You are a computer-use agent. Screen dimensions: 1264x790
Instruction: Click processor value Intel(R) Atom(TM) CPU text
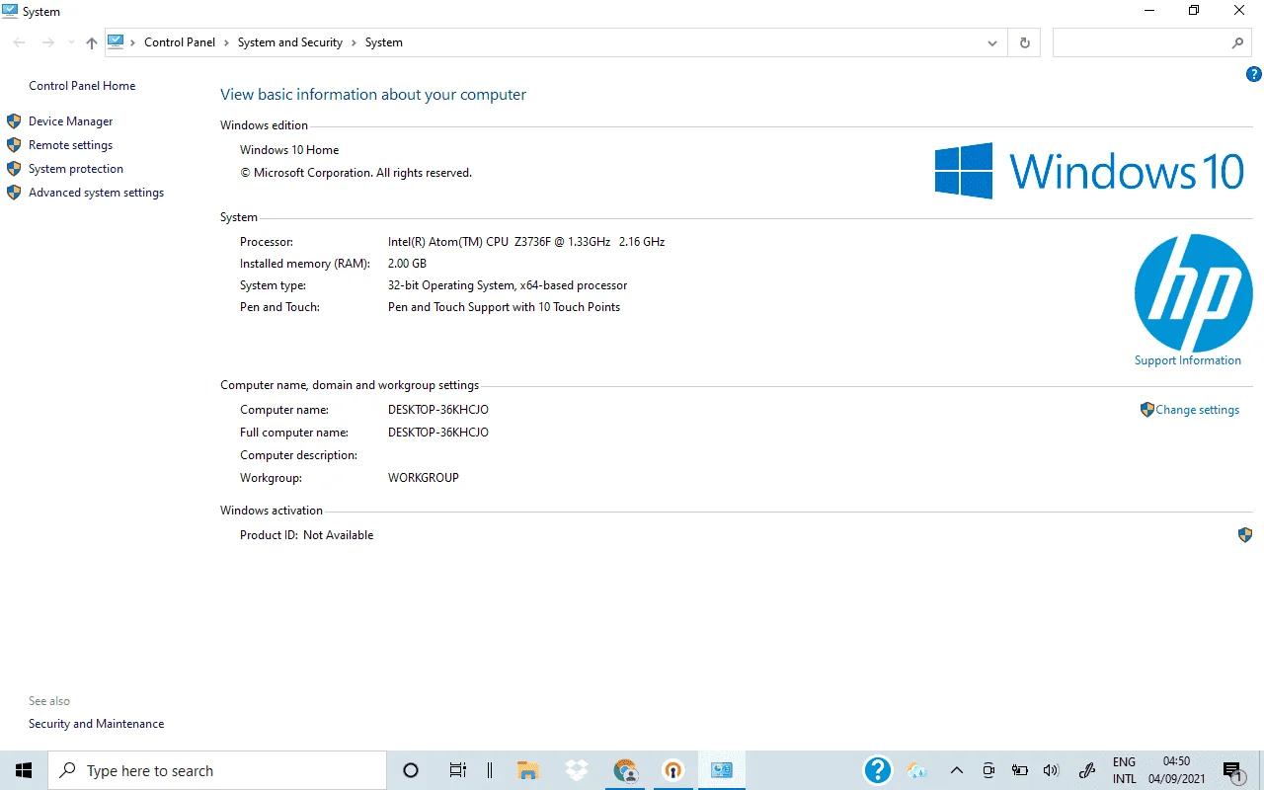point(526,242)
